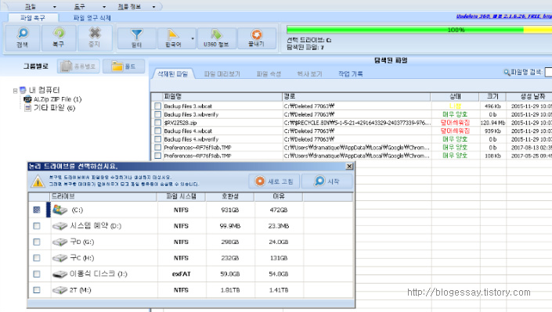Open the 도구 menu dropdown arrow

(x=104, y=7)
